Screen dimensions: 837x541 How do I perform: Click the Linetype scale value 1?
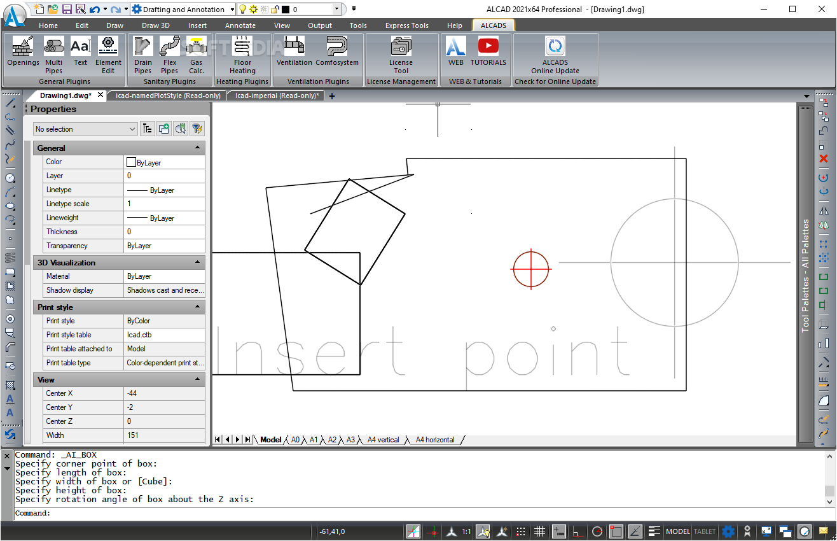165,204
